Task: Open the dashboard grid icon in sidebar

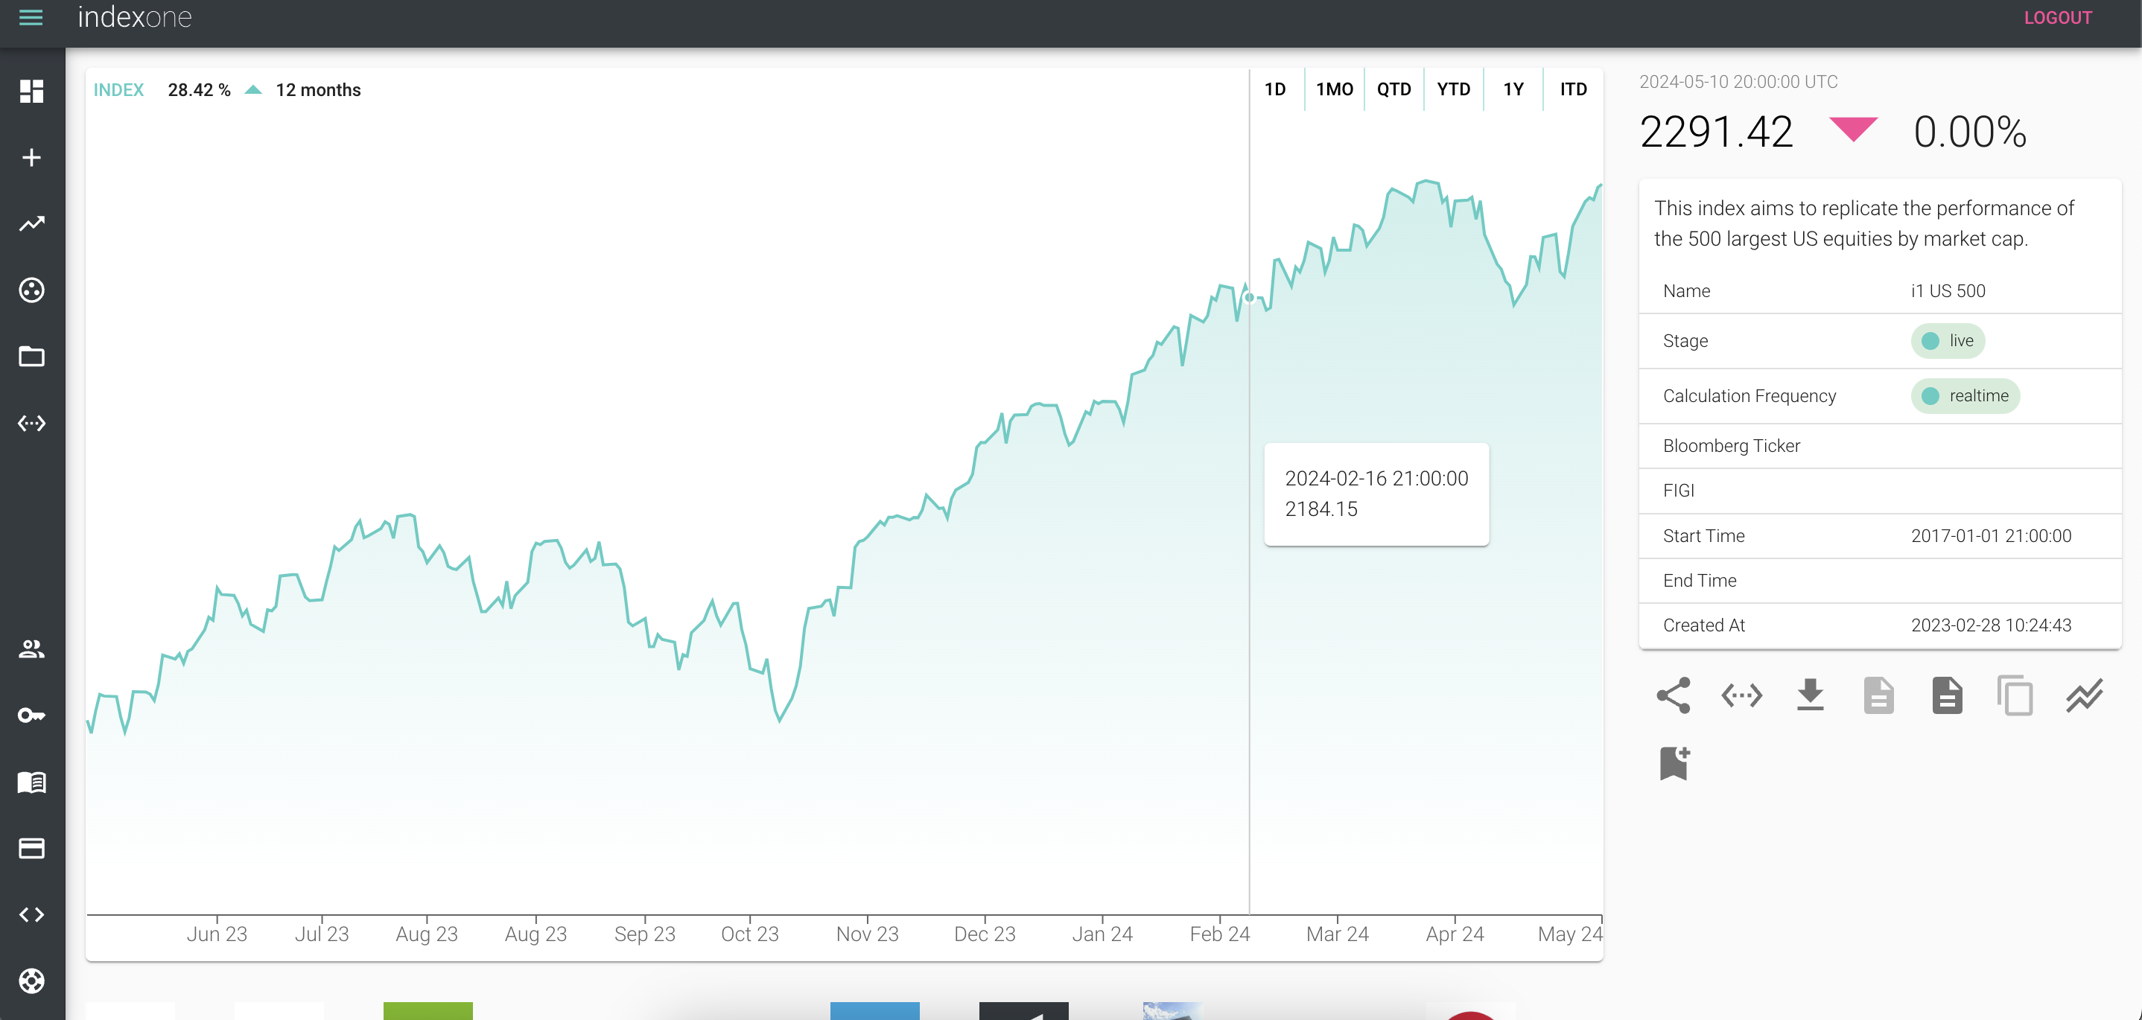Action: click(31, 92)
